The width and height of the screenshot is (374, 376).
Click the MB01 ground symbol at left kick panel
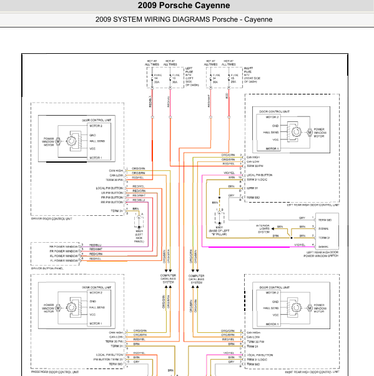tap(139, 221)
